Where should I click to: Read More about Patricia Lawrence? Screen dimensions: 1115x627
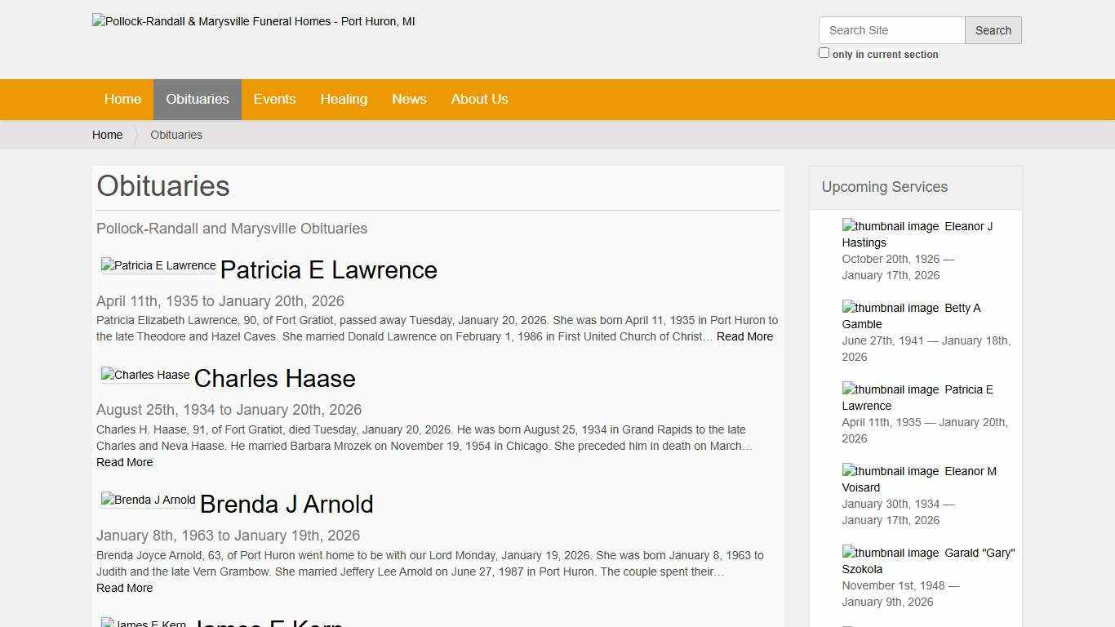click(744, 337)
